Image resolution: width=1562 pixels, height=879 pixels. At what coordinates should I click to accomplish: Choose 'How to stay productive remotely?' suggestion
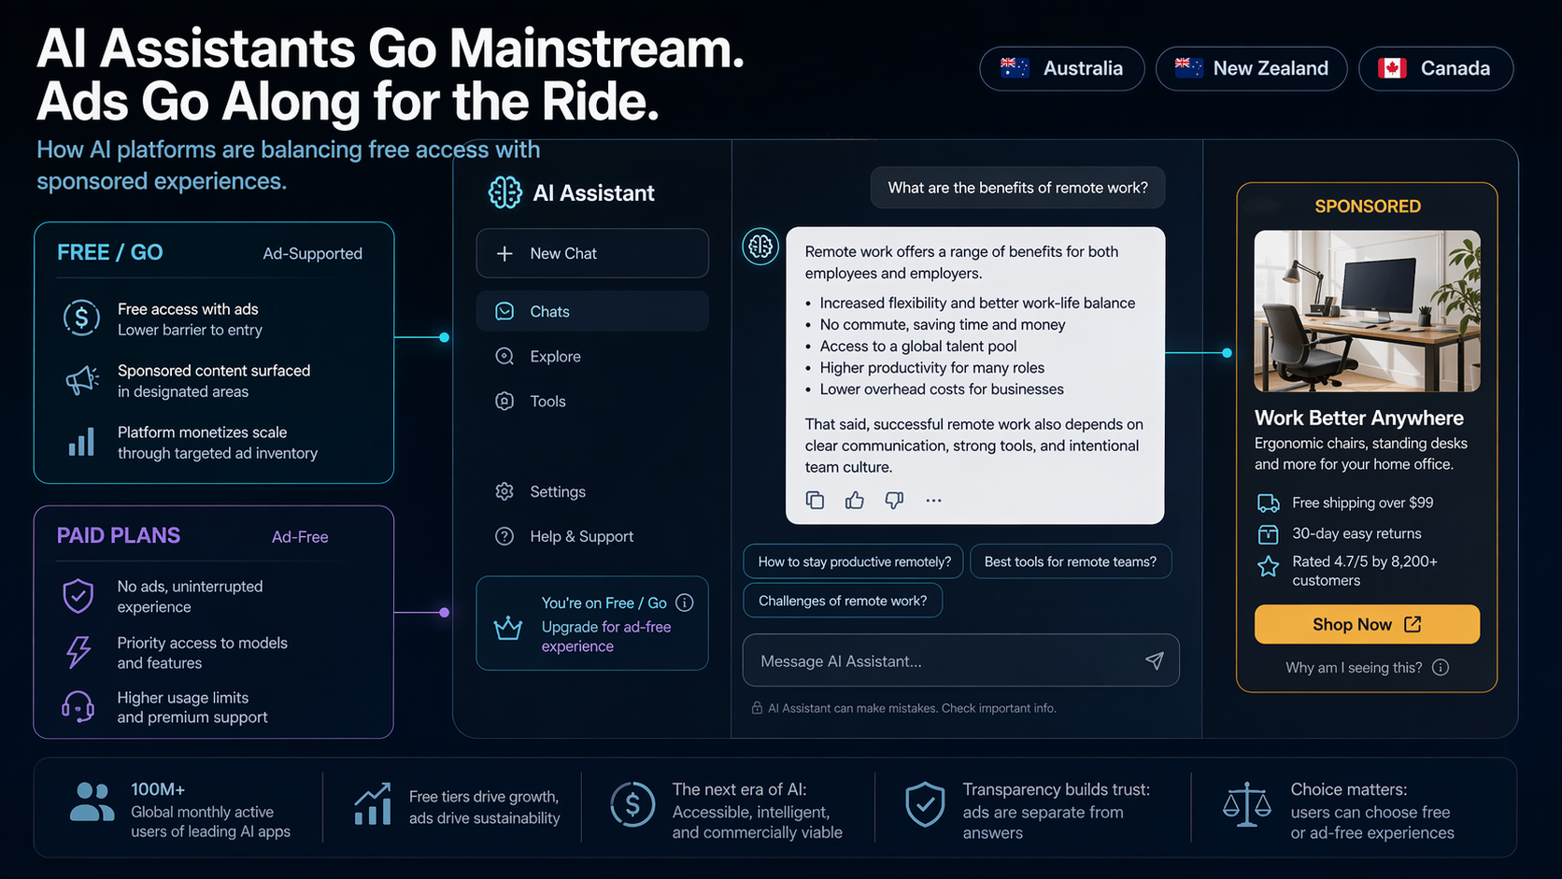(854, 561)
